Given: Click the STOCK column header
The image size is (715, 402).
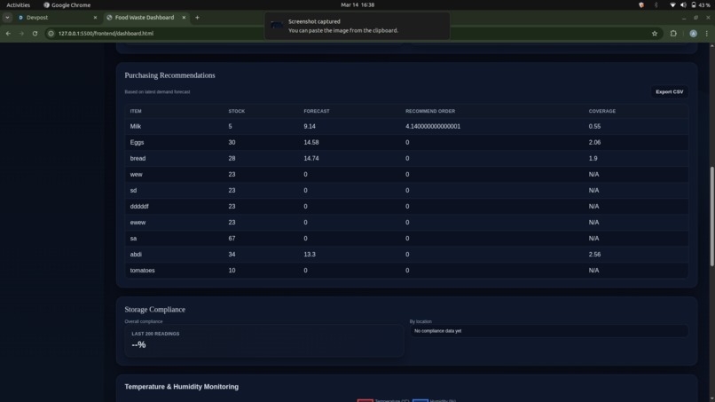Looking at the screenshot, I should tap(236, 111).
